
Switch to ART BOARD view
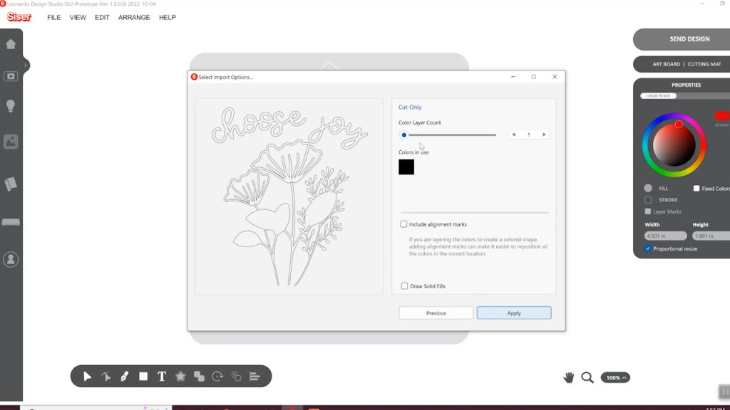666,64
